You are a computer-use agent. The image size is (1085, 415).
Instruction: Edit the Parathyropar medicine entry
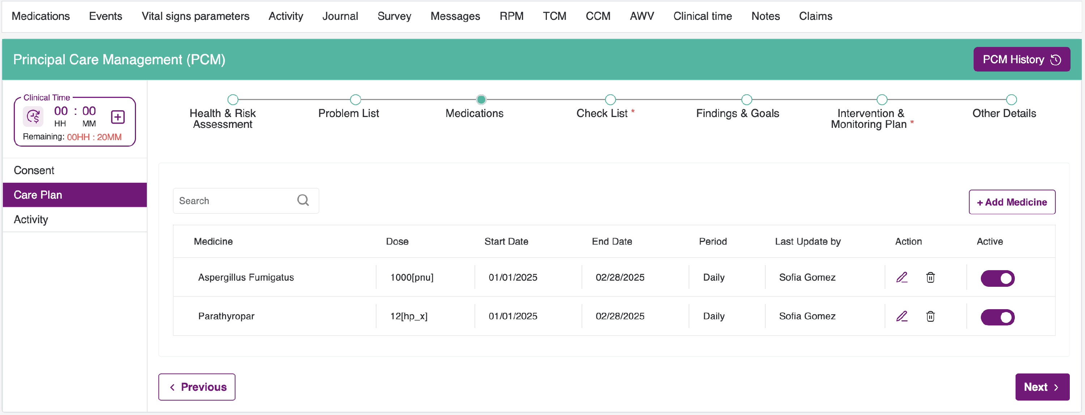(x=901, y=316)
